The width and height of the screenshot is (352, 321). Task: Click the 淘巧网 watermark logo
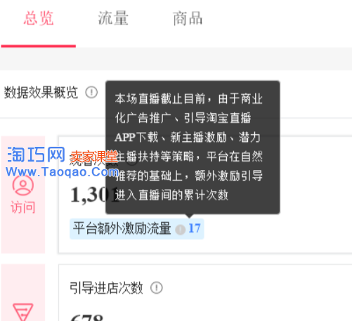click(37, 155)
